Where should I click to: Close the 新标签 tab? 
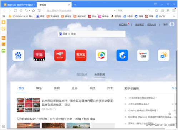pyautogui.click(x=69, y=5)
